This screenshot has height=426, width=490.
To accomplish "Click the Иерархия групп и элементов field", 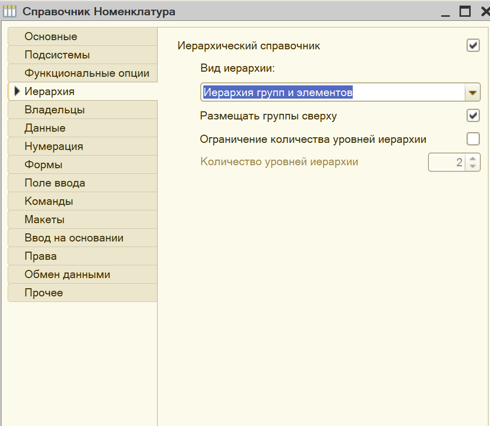I will click(x=333, y=92).
